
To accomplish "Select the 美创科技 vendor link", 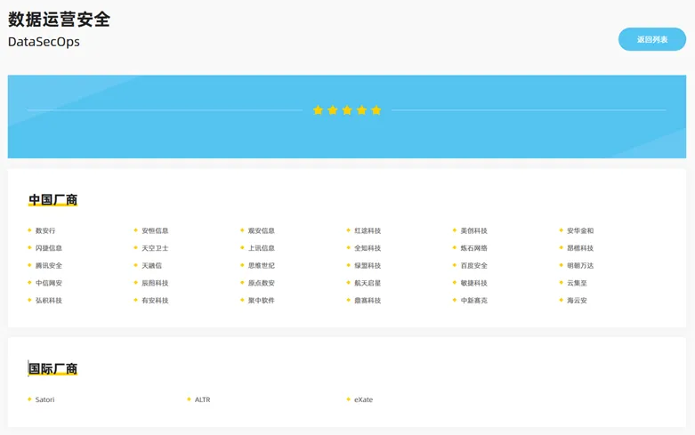I will coord(474,230).
